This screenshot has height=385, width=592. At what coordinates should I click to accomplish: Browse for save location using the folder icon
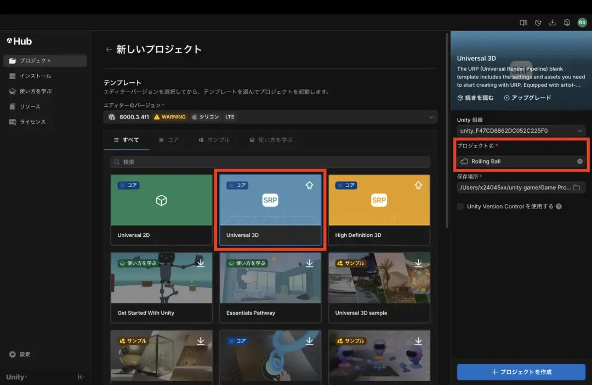(577, 188)
